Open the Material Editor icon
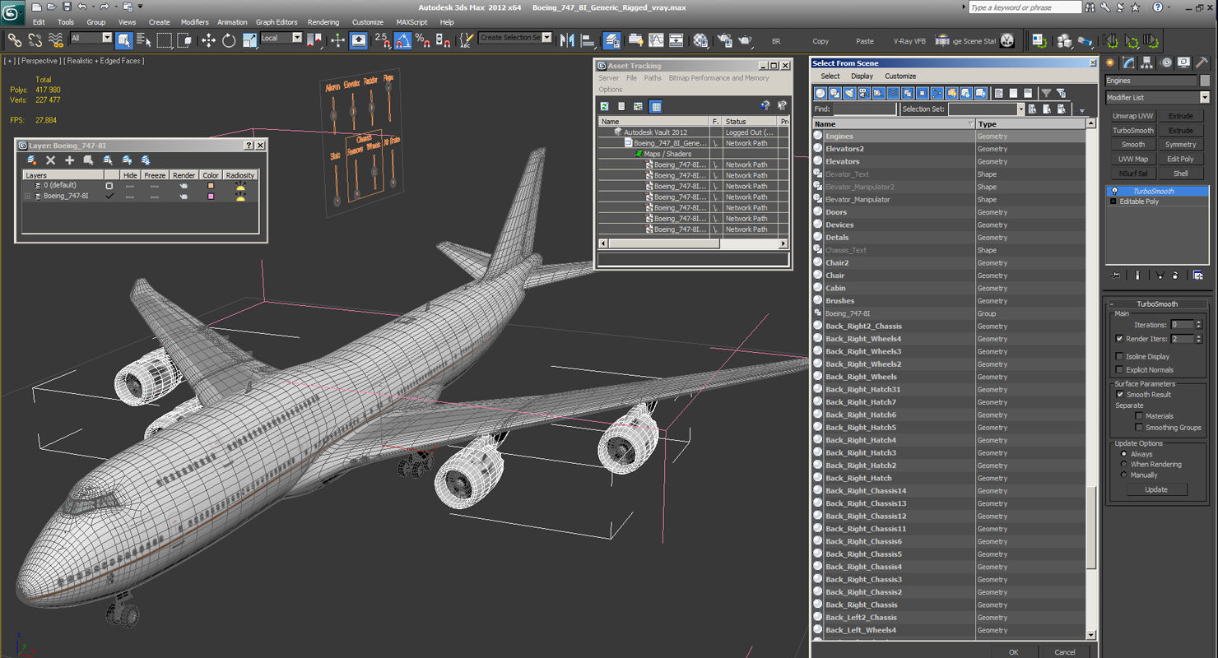The image size is (1218, 658). pos(700,39)
